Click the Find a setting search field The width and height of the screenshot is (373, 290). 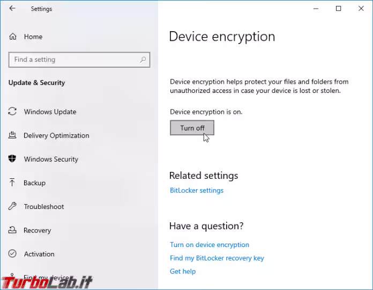pyautogui.click(x=79, y=60)
